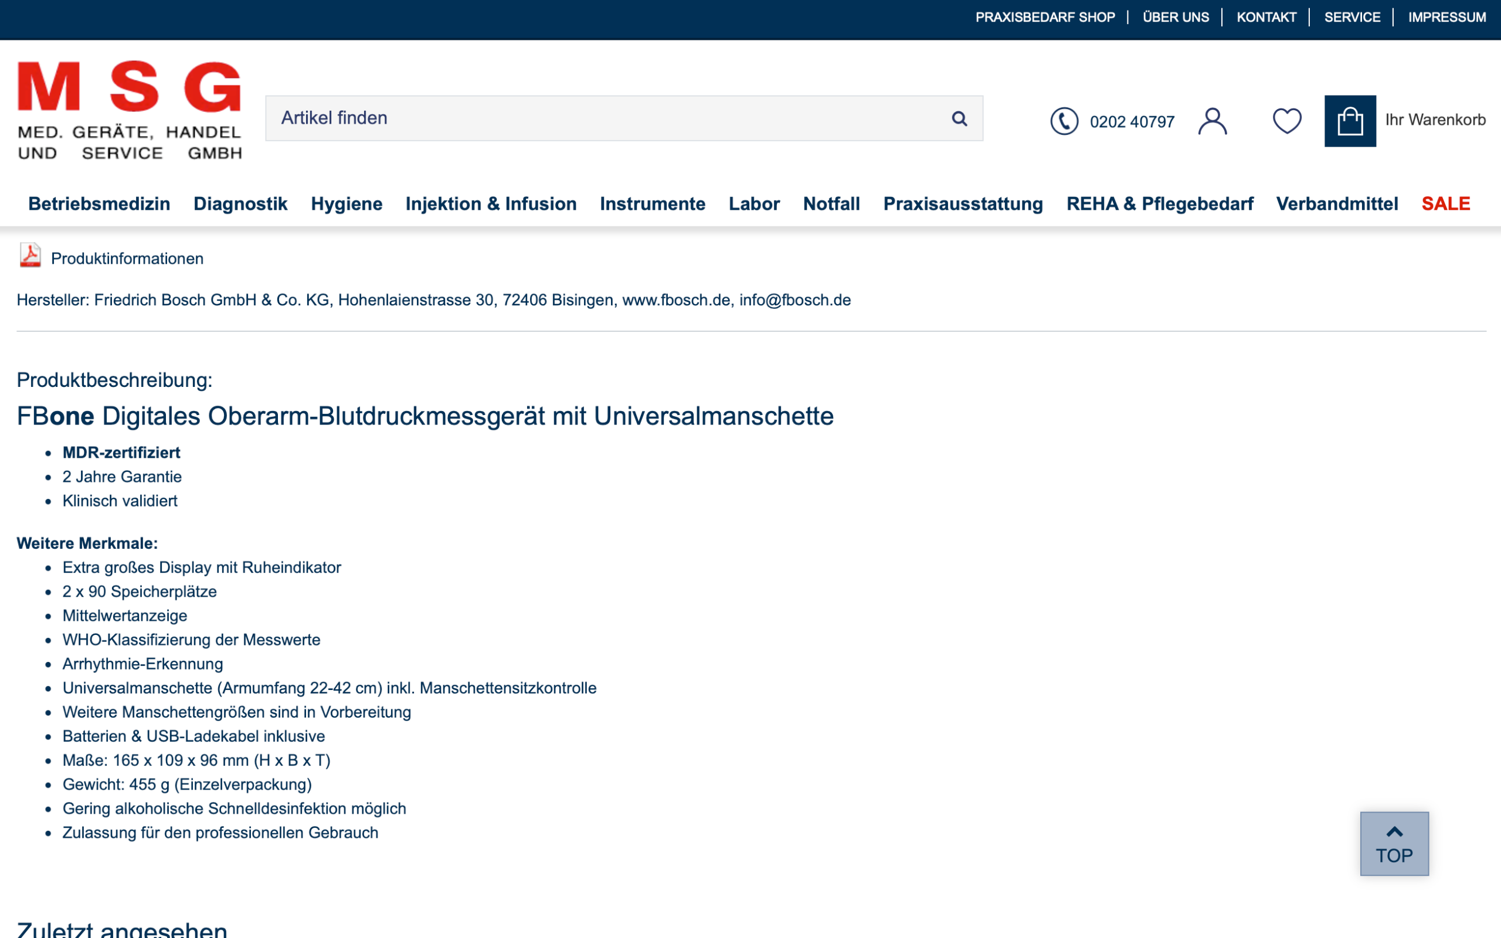This screenshot has height=938, width=1501.
Task: Open IMPRESSUM link
Action: click(1447, 18)
